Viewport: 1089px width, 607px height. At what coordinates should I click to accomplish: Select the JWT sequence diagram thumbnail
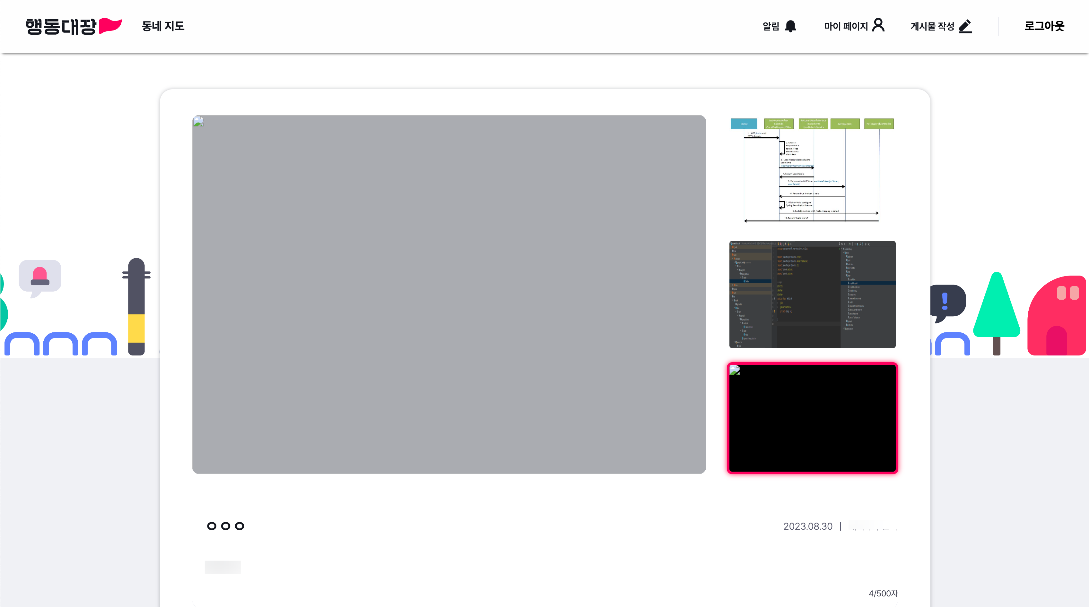click(x=812, y=170)
